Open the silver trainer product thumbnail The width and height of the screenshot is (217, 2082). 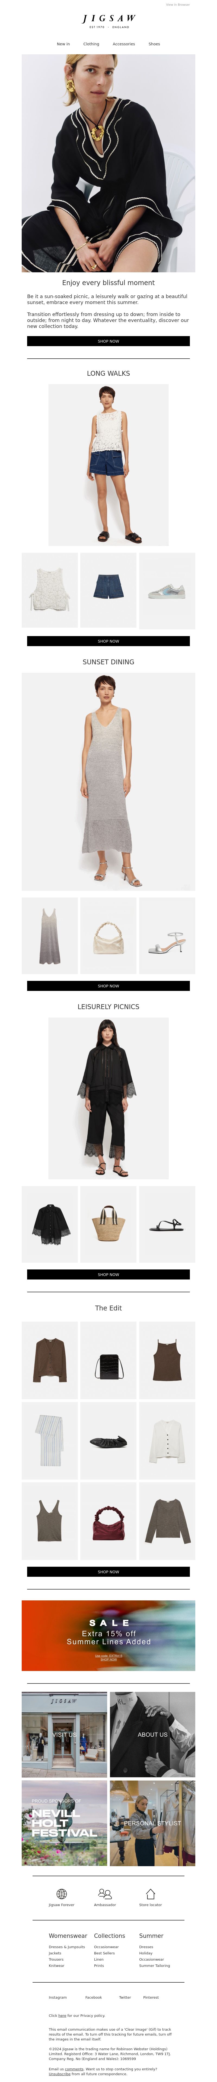point(167,591)
